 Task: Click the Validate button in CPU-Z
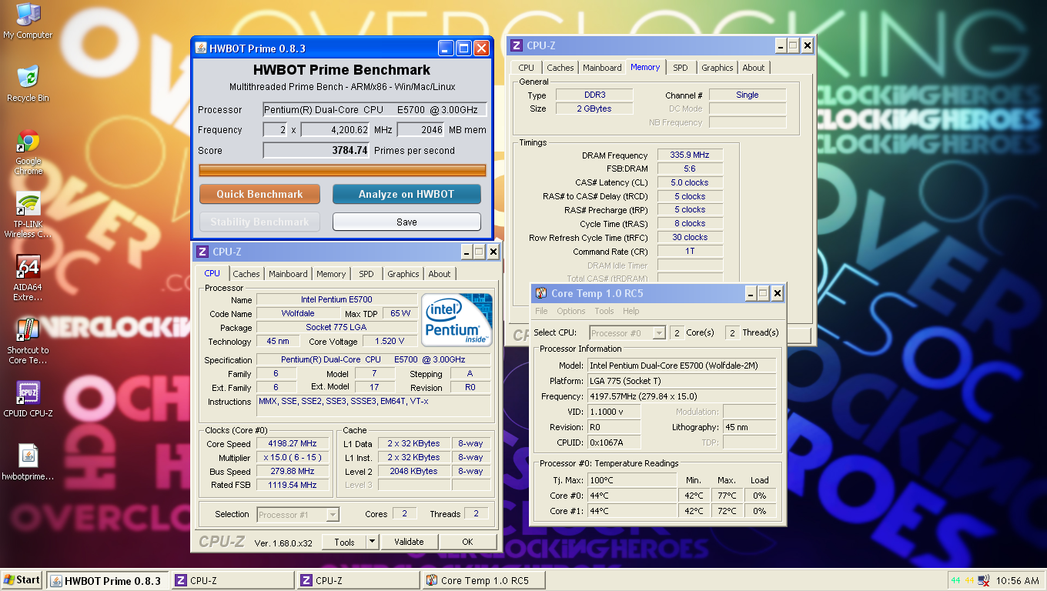[409, 542]
